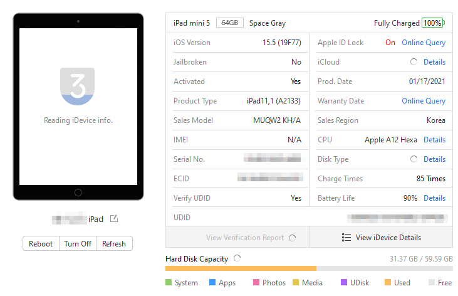Click the blurred ECID value
This screenshot has height=296, width=458.
click(270, 177)
